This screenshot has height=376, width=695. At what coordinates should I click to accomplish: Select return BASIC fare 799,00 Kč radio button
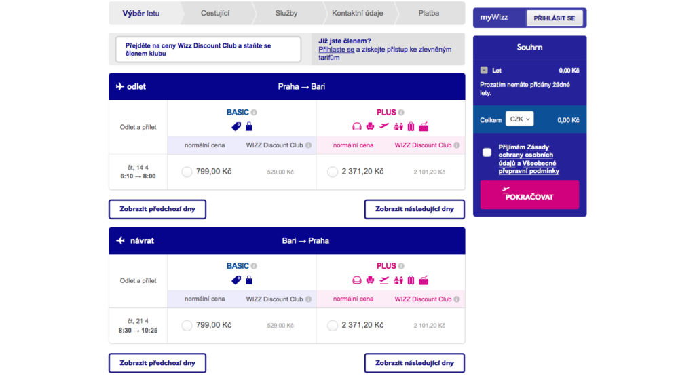tap(187, 326)
